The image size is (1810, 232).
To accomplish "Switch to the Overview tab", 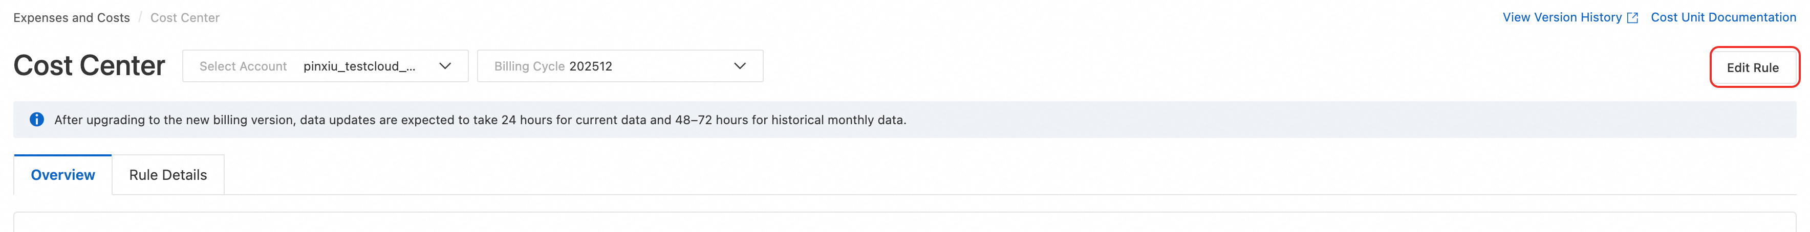I will [62, 175].
